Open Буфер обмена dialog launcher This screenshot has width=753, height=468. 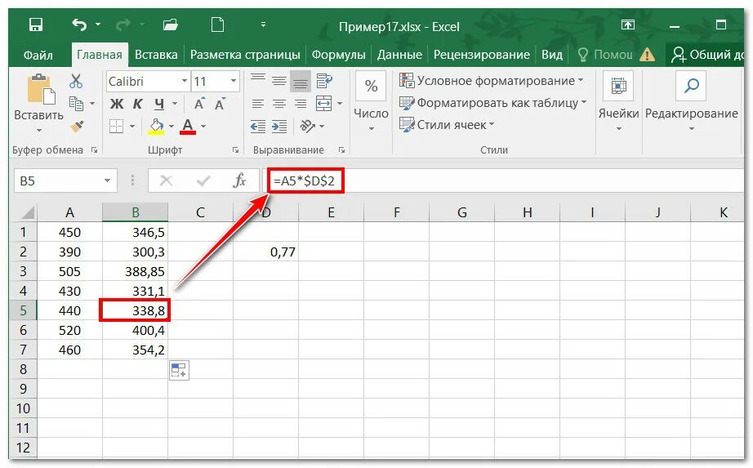point(95,150)
